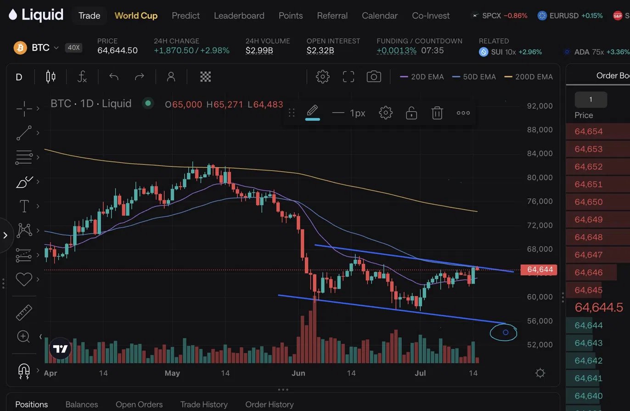Expand the brush tools chevron
This screenshot has height=411, width=630.
pyautogui.click(x=38, y=183)
